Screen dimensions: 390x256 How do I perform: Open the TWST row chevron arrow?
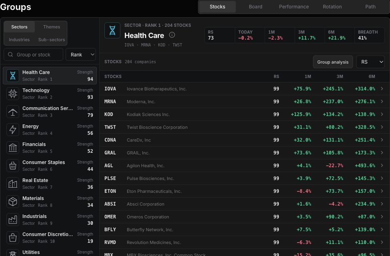point(382,127)
